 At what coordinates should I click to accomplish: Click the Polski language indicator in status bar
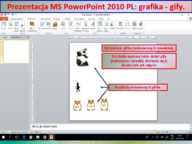point(37,132)
